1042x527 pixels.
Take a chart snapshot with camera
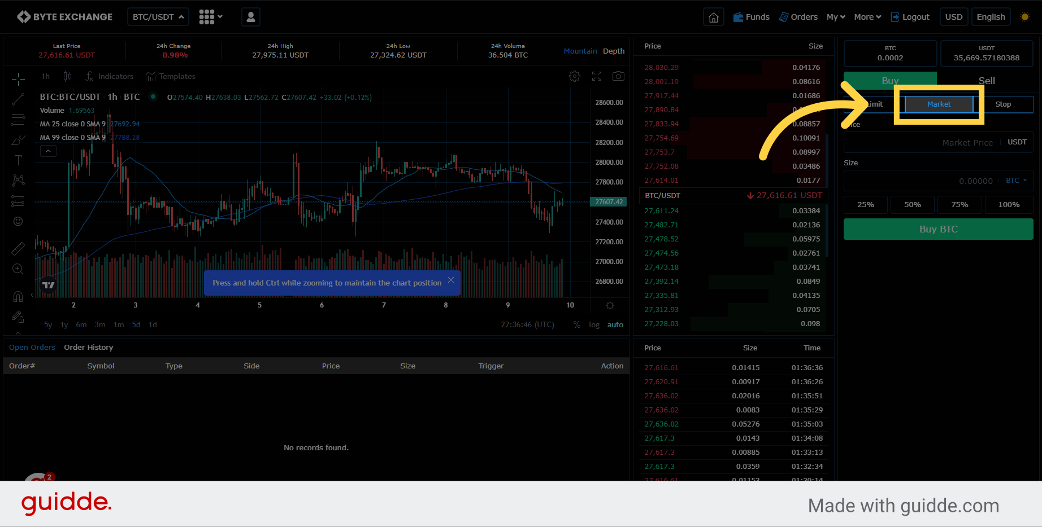[619, 76]
